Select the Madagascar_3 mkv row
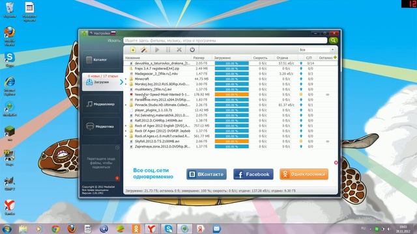 click(x=230, y=73)
